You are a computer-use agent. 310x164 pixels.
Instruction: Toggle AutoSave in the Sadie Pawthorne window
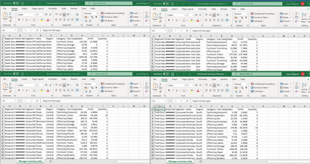point(16,3)
